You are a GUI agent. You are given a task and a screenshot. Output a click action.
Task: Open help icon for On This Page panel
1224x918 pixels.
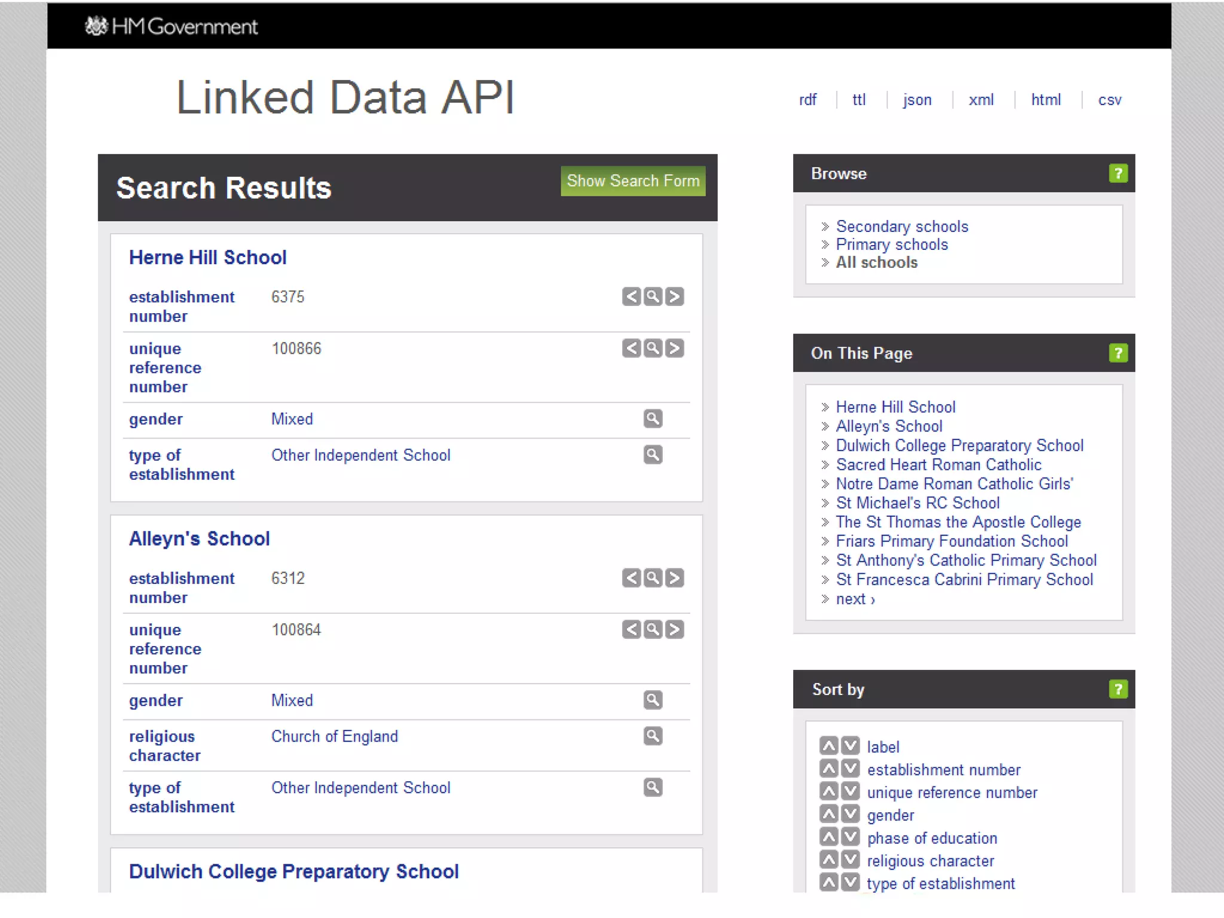[1118, 353]
